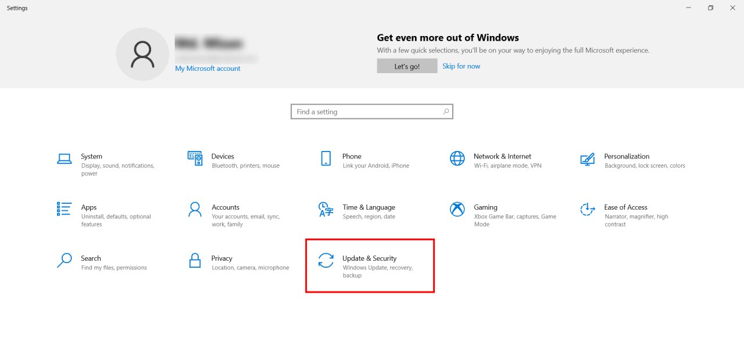Open the Phone label text
Viewport: 744px width, 349px height.
coord(352,156)
